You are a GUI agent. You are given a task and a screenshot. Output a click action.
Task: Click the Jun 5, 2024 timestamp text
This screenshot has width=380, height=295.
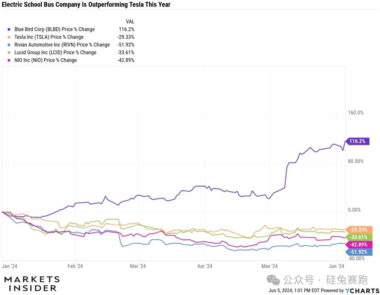coord(293,291)
